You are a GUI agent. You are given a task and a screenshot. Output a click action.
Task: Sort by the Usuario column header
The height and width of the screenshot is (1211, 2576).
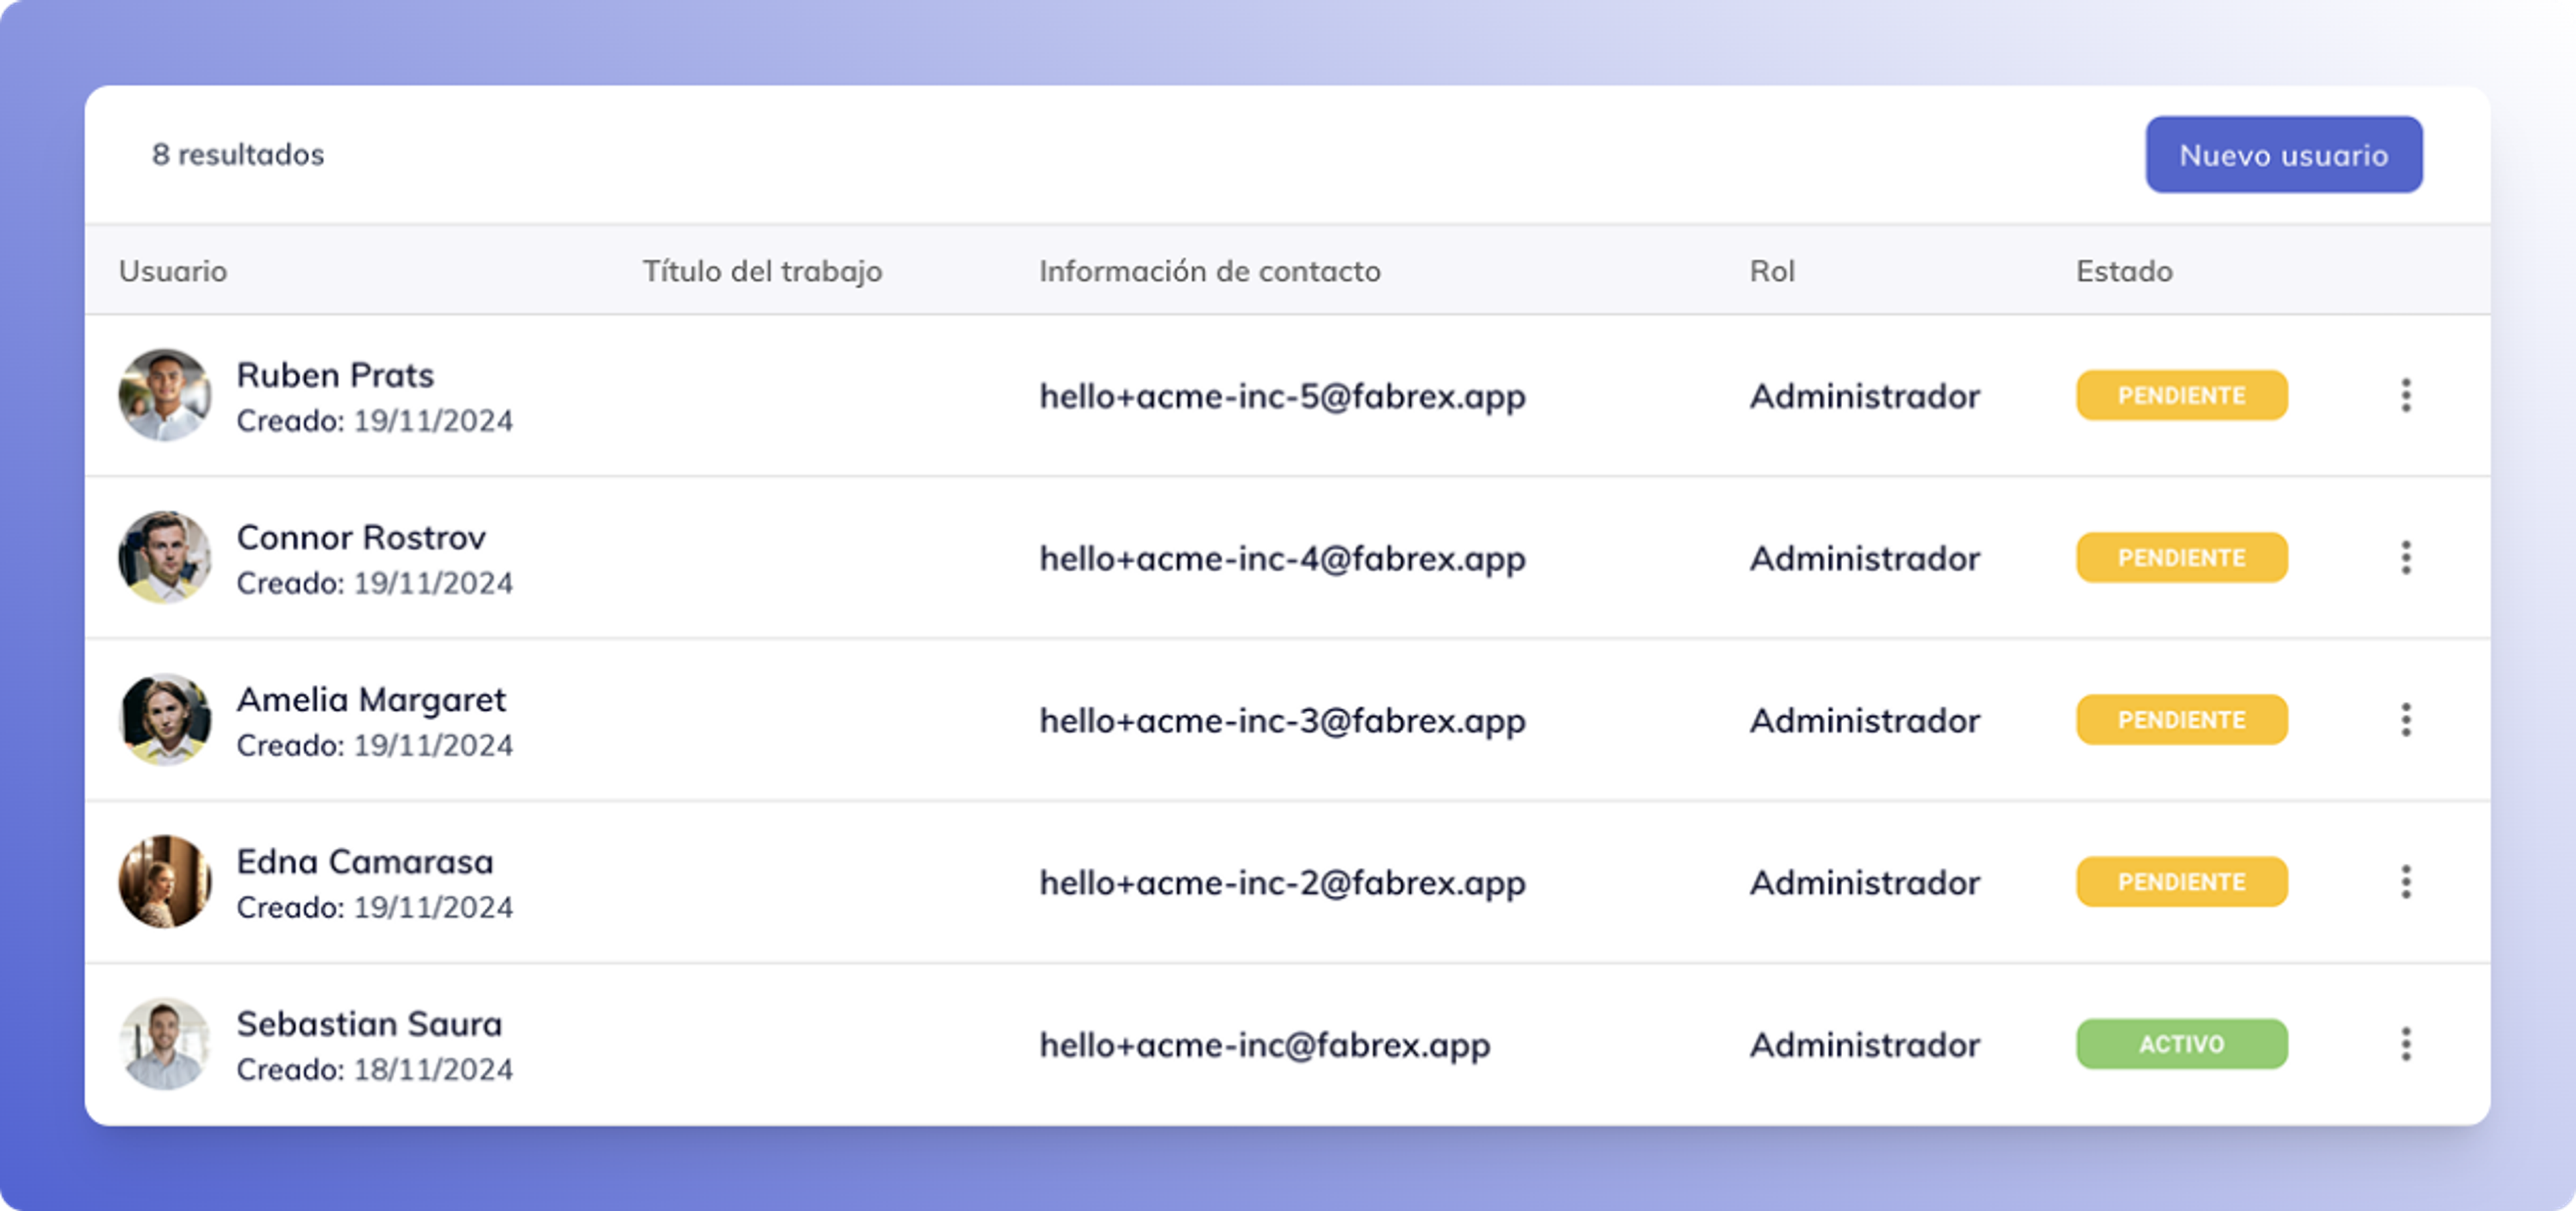(x=173, y=271)
